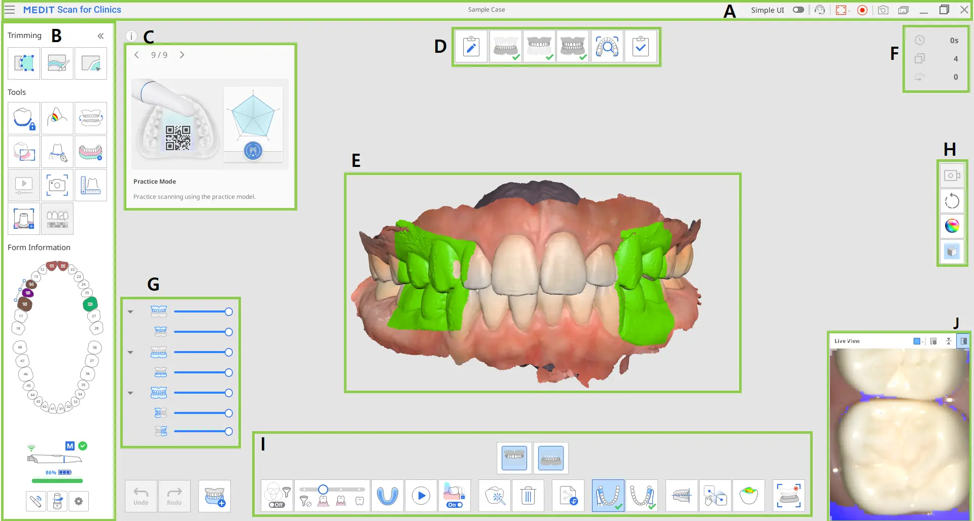Viewport: 974px width, 521px height.
Task: Toggle AI filtering Off switch
Action: [x=277, y=505]
